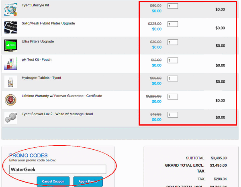
Task: Open Lifetime Warranty w/ Forever Guarantee link
Action: tap(62, 96)
